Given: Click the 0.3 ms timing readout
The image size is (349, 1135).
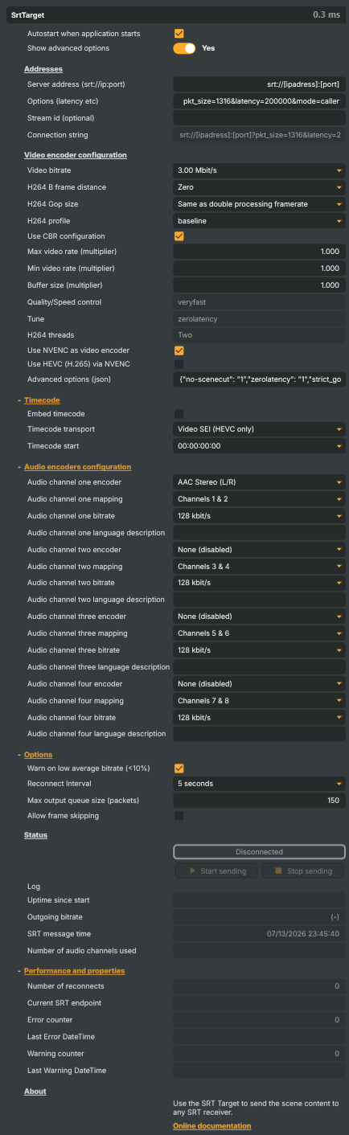Looking at the screenshot, I should pyautogui.click(x=326, y=14).
